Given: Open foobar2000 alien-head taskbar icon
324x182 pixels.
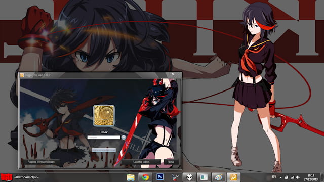Looking at the screenshot, I should coord(189,177).
